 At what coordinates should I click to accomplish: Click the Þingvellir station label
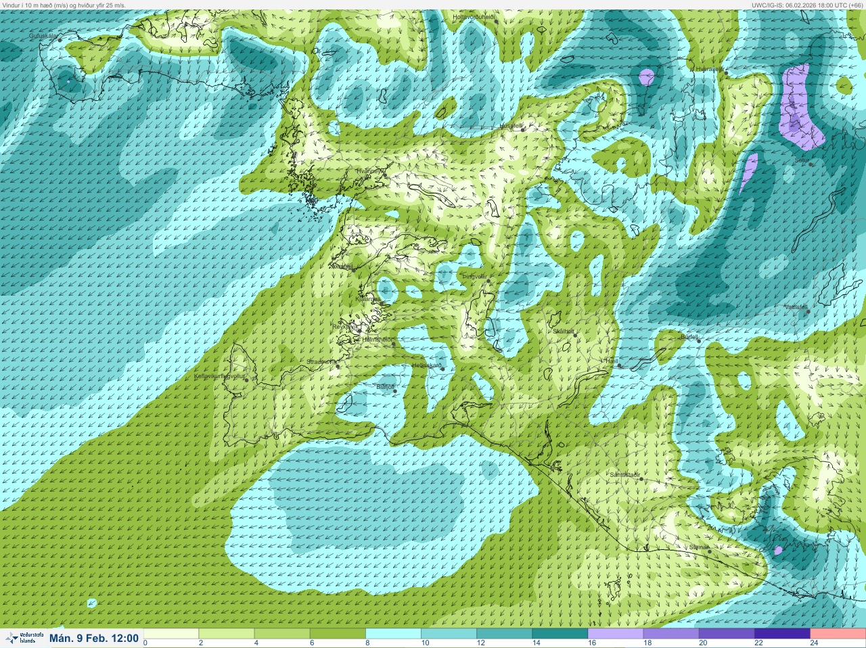pos(474,277)
